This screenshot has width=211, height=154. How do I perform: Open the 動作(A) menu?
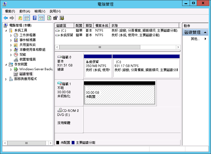[25, 11]
